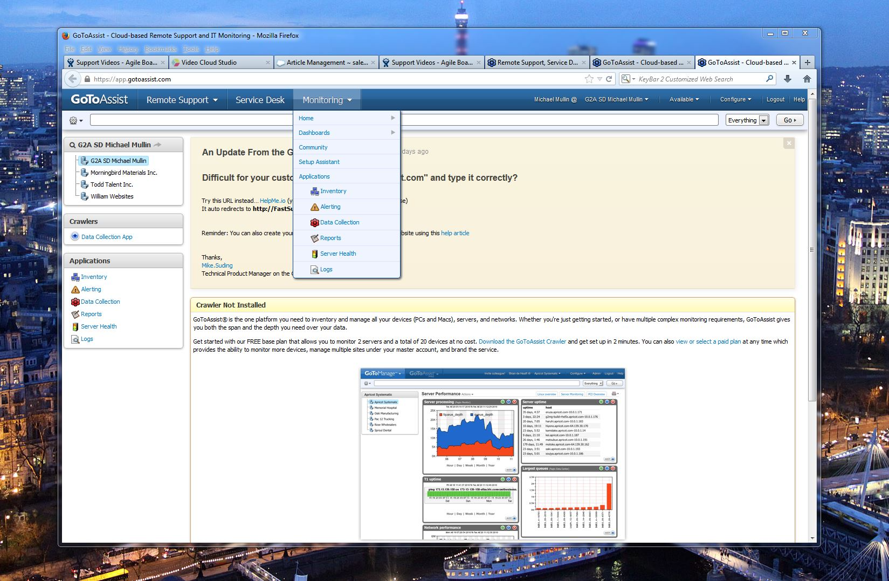The height and width of the screenshot is (581, 889).
Task: Click the Server Health icon in Applications sidebar
Action: 75,326
